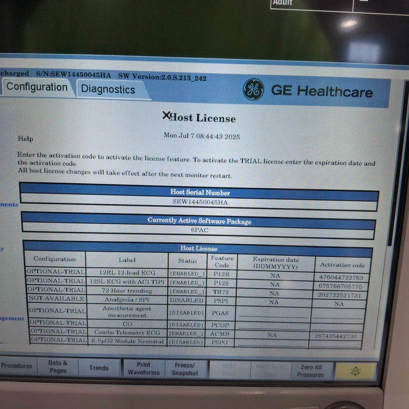The image size is (409, 409).
Task: Select activation code 476044722763
Action: 341,277
